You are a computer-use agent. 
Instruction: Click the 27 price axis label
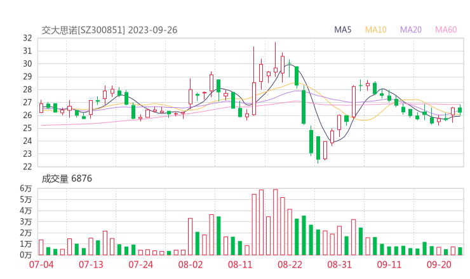(x=27, y=102)
